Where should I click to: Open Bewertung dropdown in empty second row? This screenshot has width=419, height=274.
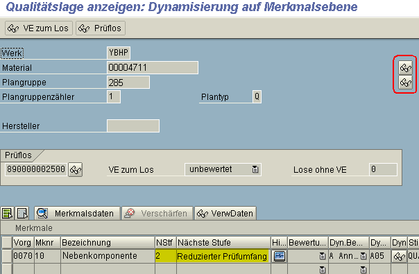(323, 269)
